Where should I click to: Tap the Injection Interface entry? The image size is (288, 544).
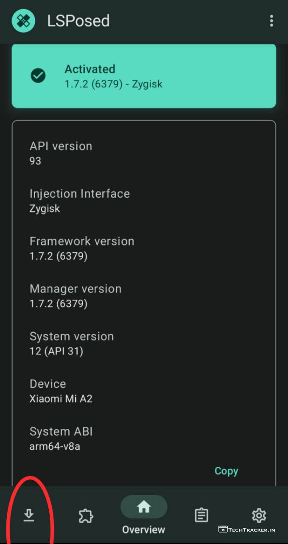click(x=79, y=201)
